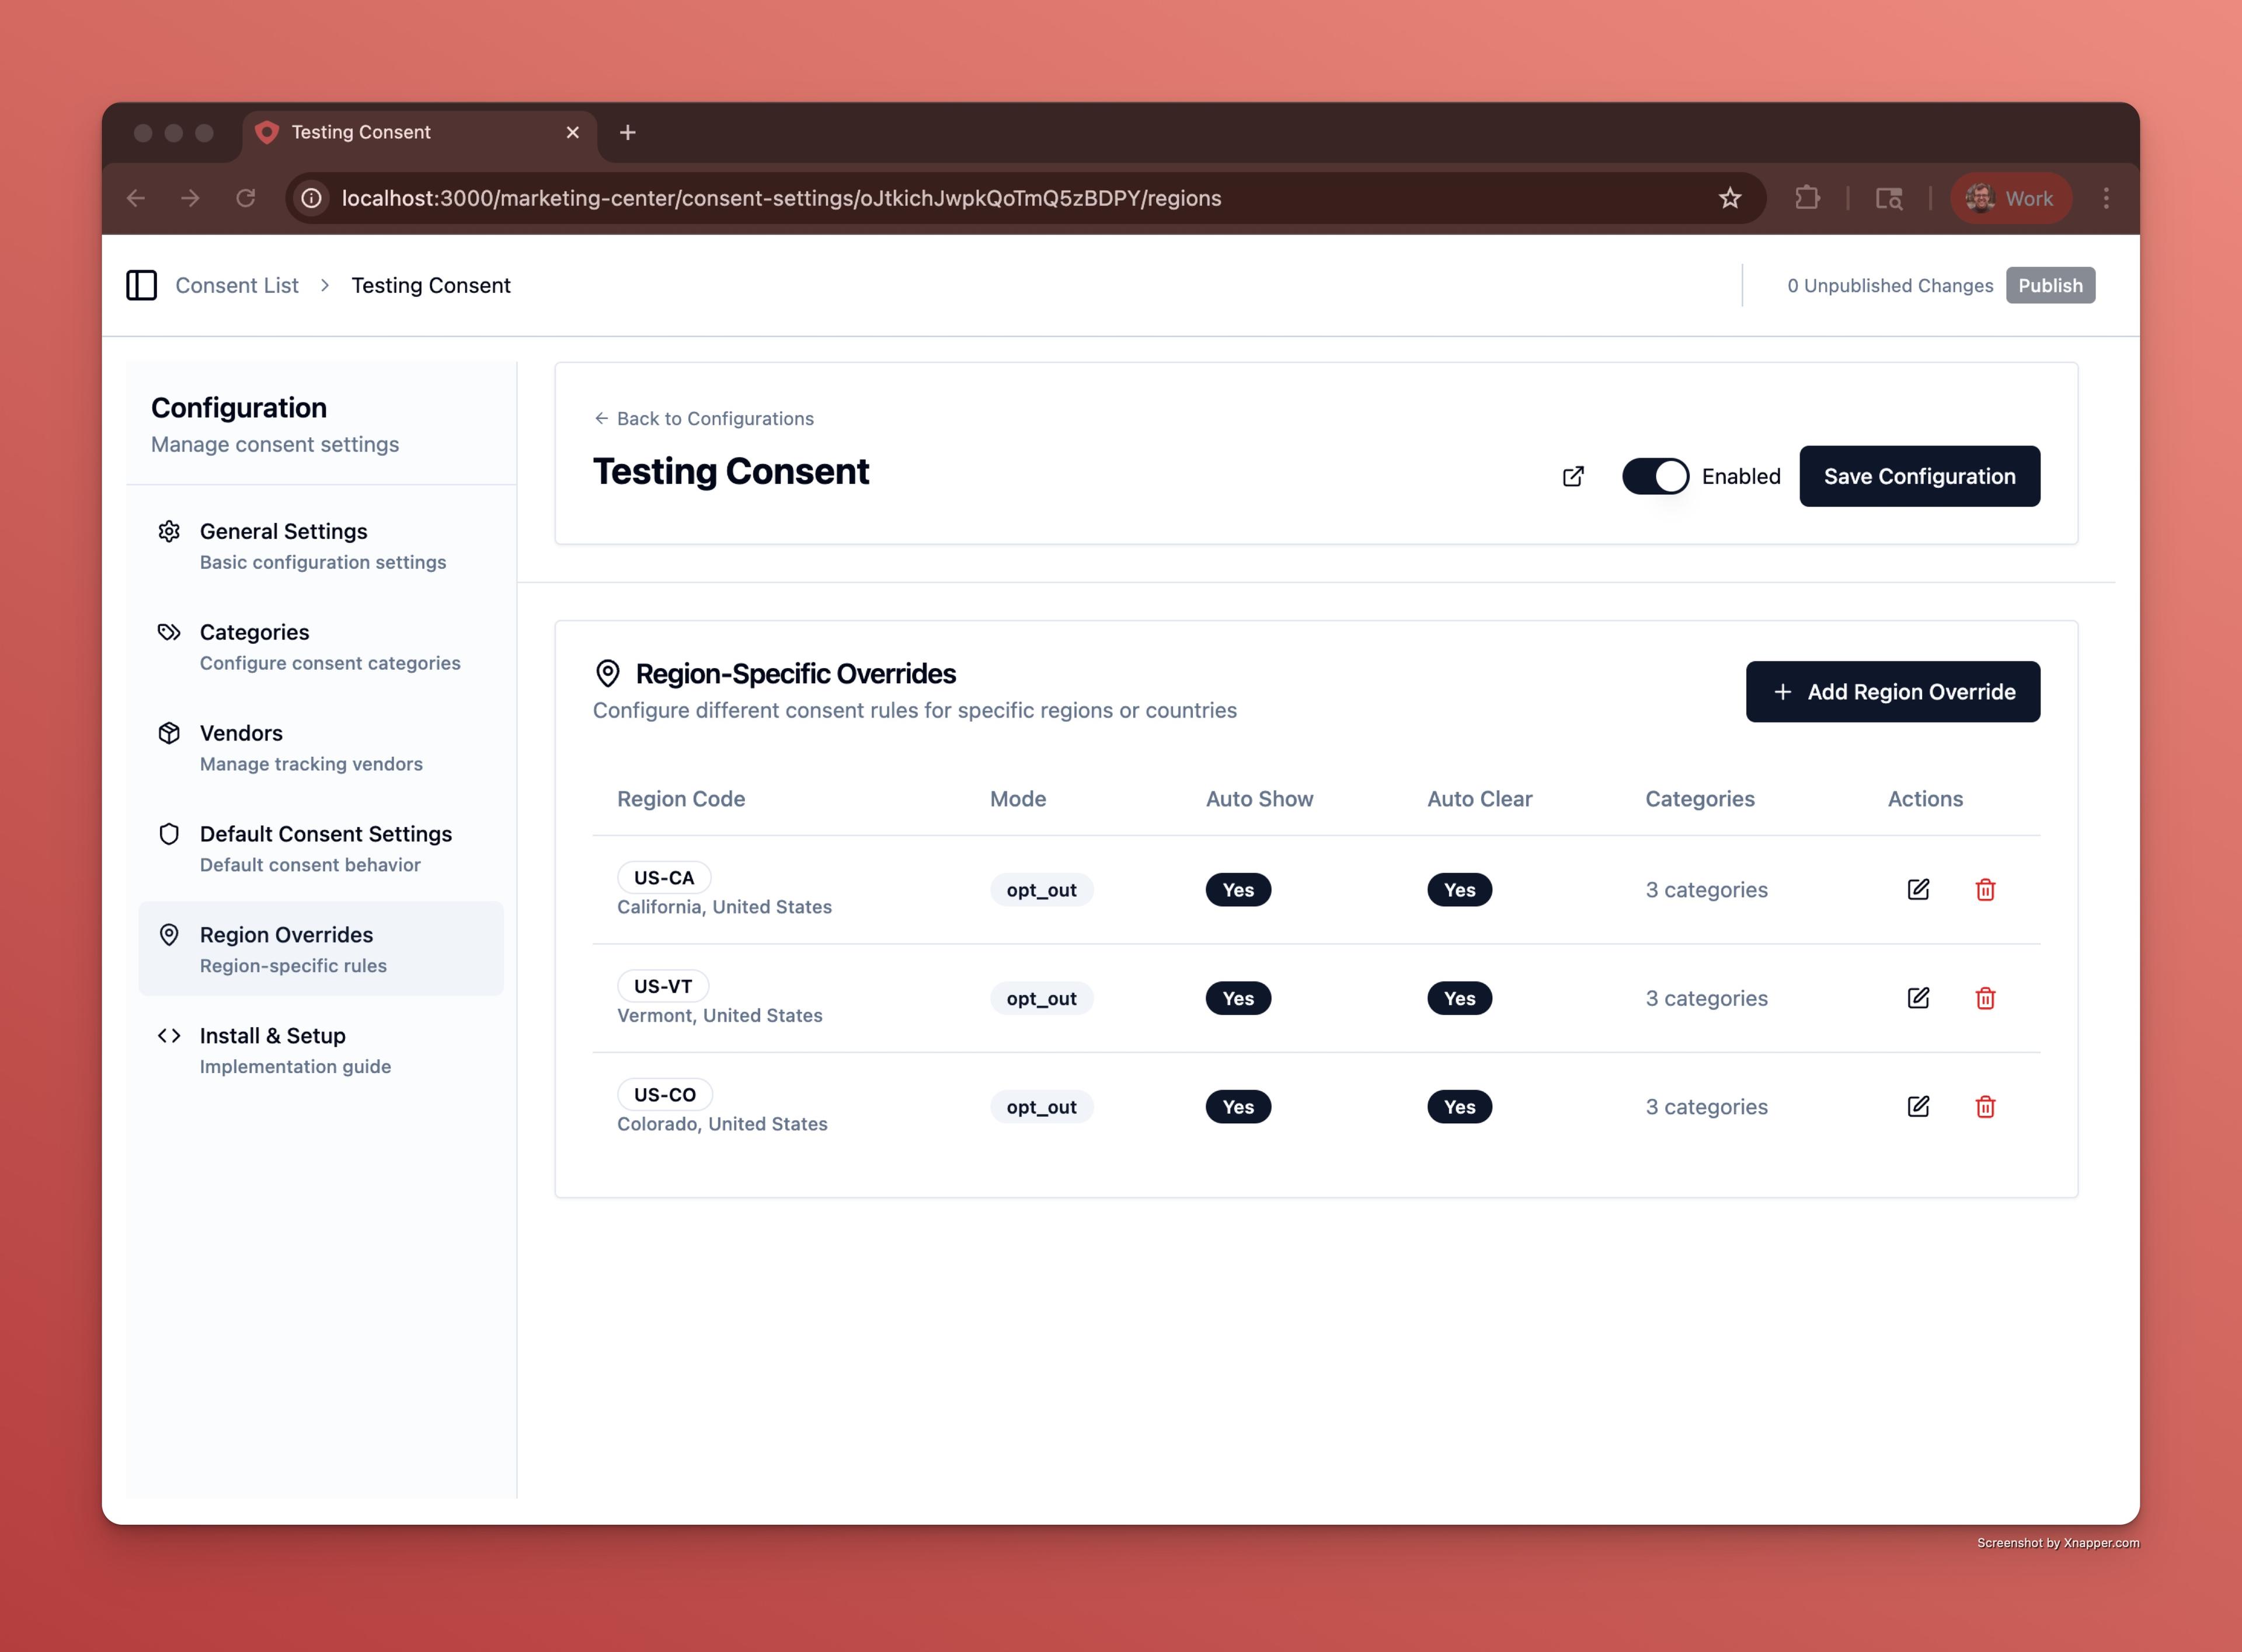Click Add Region Override button
This screenshot has width=2242, height=1652.
click(x=1892, y=692)
